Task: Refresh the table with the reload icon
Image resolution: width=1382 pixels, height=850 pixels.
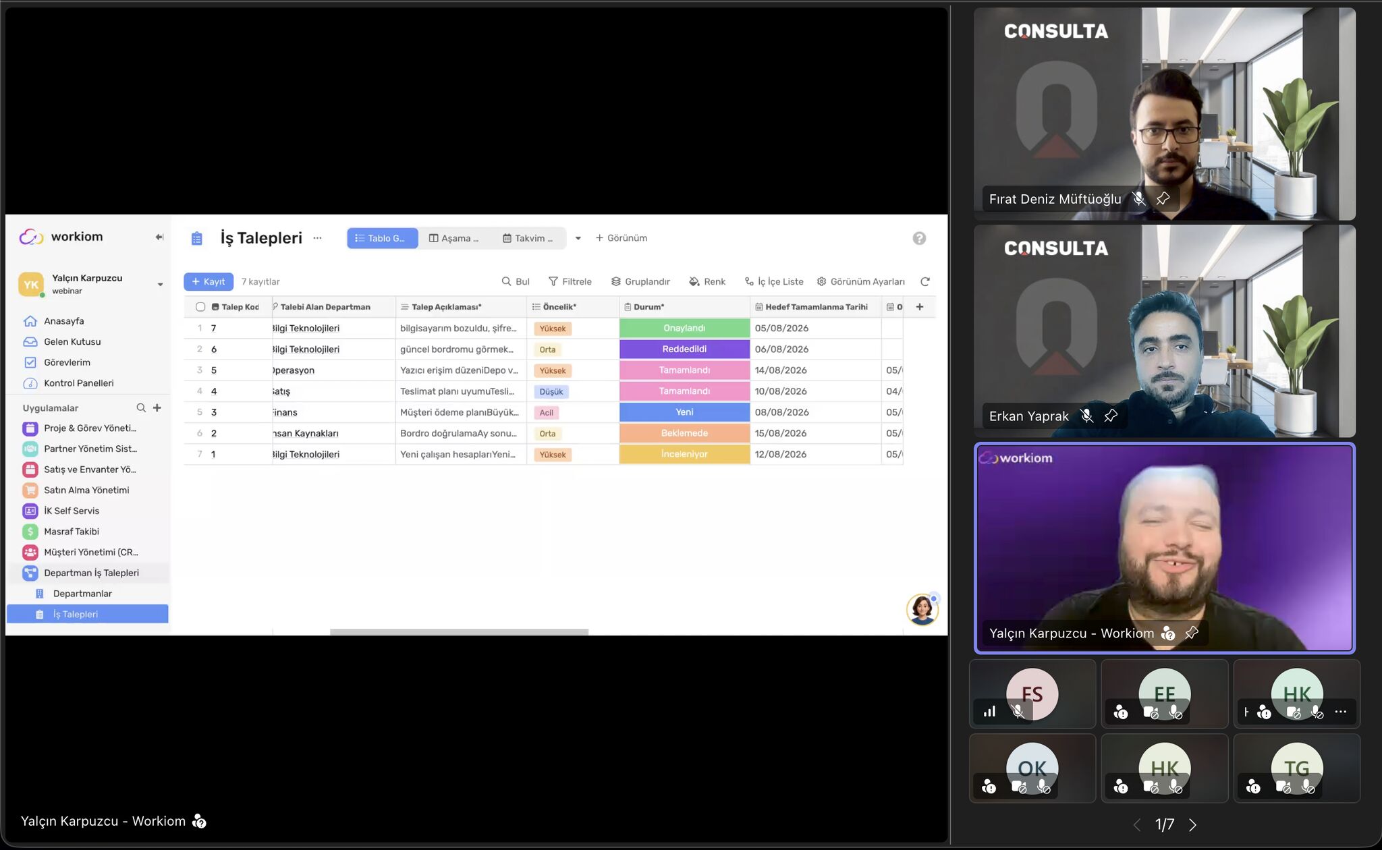Action: click(925, 281)
